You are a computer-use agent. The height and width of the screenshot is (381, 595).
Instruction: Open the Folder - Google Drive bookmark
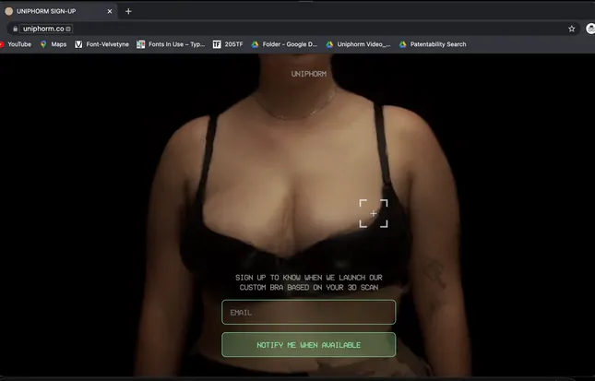tap(284, 44)
